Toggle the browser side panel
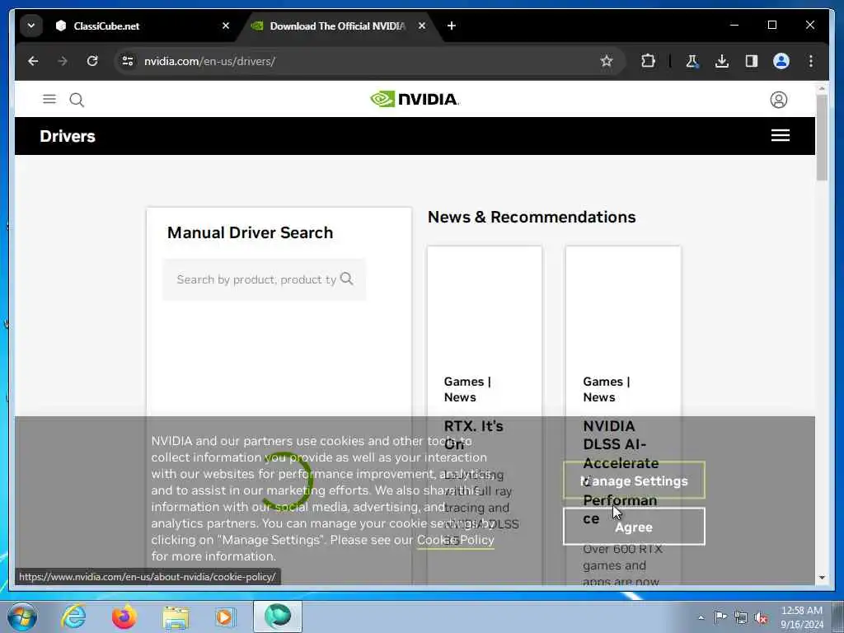The image size is (844, 633). (752, 61)
